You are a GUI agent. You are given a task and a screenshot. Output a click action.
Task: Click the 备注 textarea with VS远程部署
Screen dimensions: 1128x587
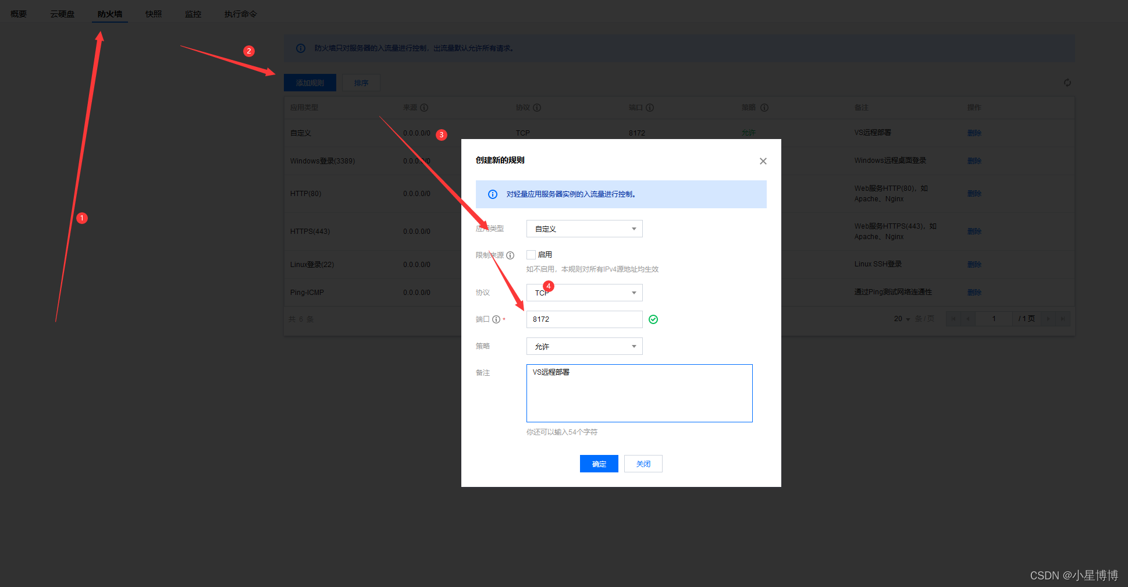coord(639,393)
